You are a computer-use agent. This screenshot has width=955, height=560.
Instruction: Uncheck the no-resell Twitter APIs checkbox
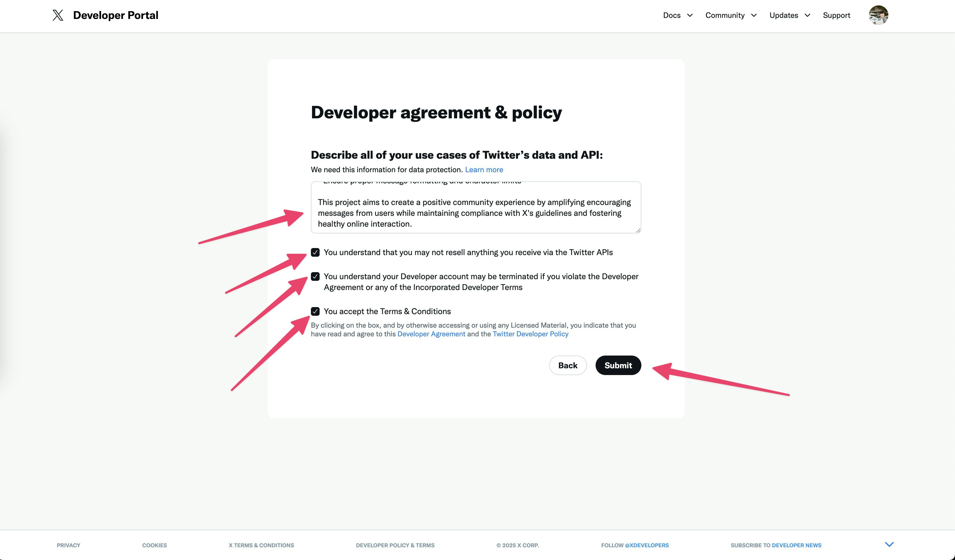click(315, 252)
